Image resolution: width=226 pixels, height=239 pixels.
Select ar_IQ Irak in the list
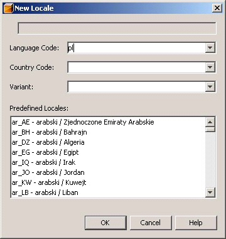tap(108, 162)
